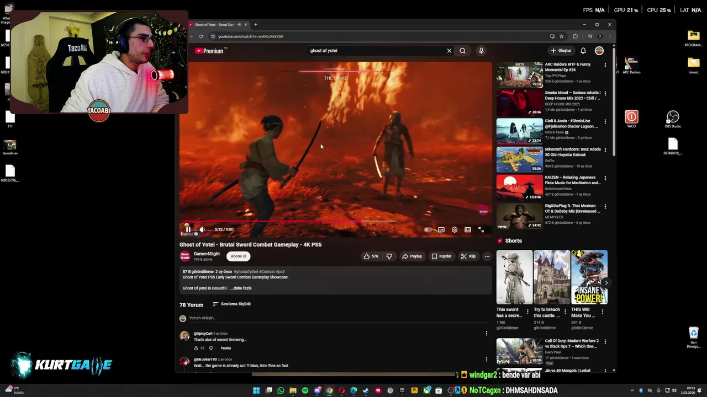Start voice search with the microphone
The width and height of the screenshot is (707, 397).
[481, 51]
